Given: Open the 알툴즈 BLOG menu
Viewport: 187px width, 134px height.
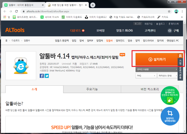Looking at the screenshot, I should pos(125,31).
